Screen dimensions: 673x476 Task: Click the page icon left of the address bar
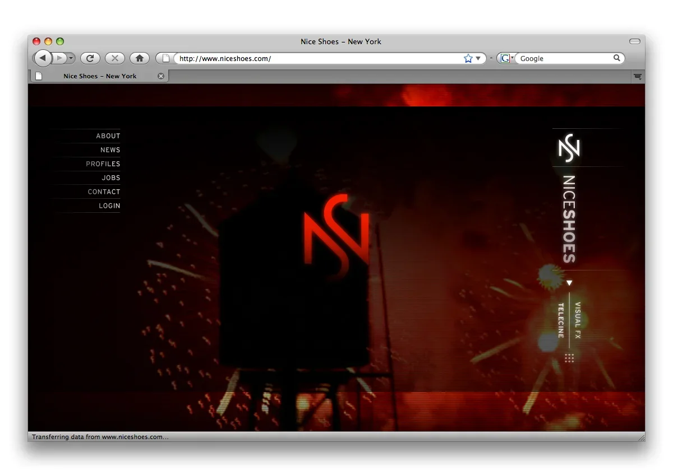click(x=165, y=58)
